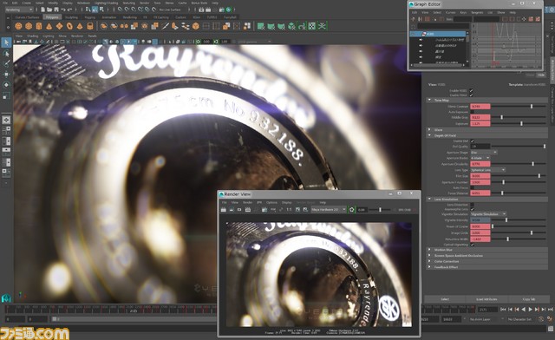
Task: Click the green render icon in status line
Action: tap(229, 10)
